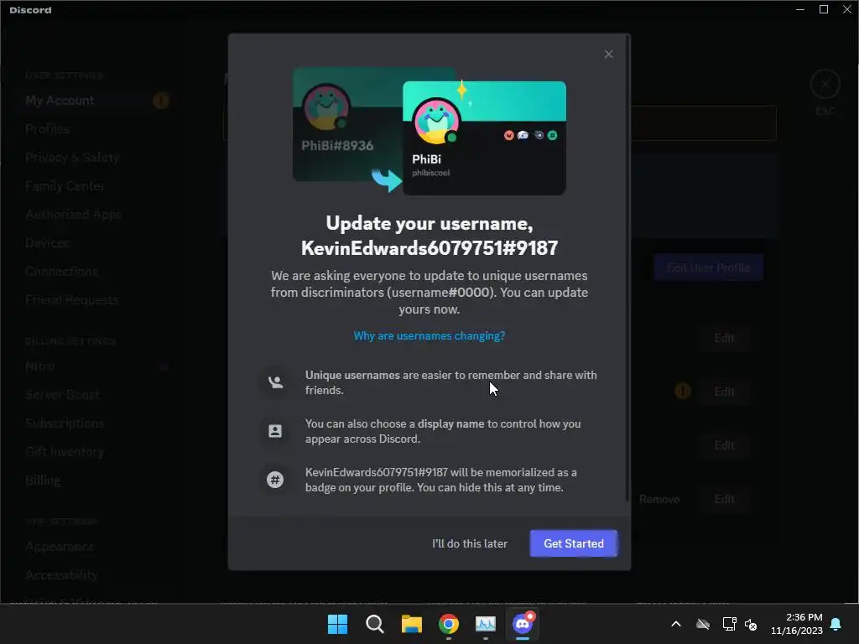The width and height of the screenshot is (859, 644).
Task: Click the dialog's vertical scrollbar
Action: click(x=627, y=268)
